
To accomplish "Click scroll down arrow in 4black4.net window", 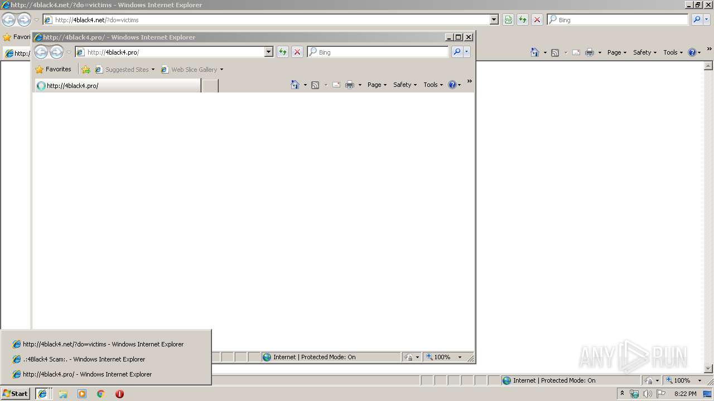I will coord(709,369).
